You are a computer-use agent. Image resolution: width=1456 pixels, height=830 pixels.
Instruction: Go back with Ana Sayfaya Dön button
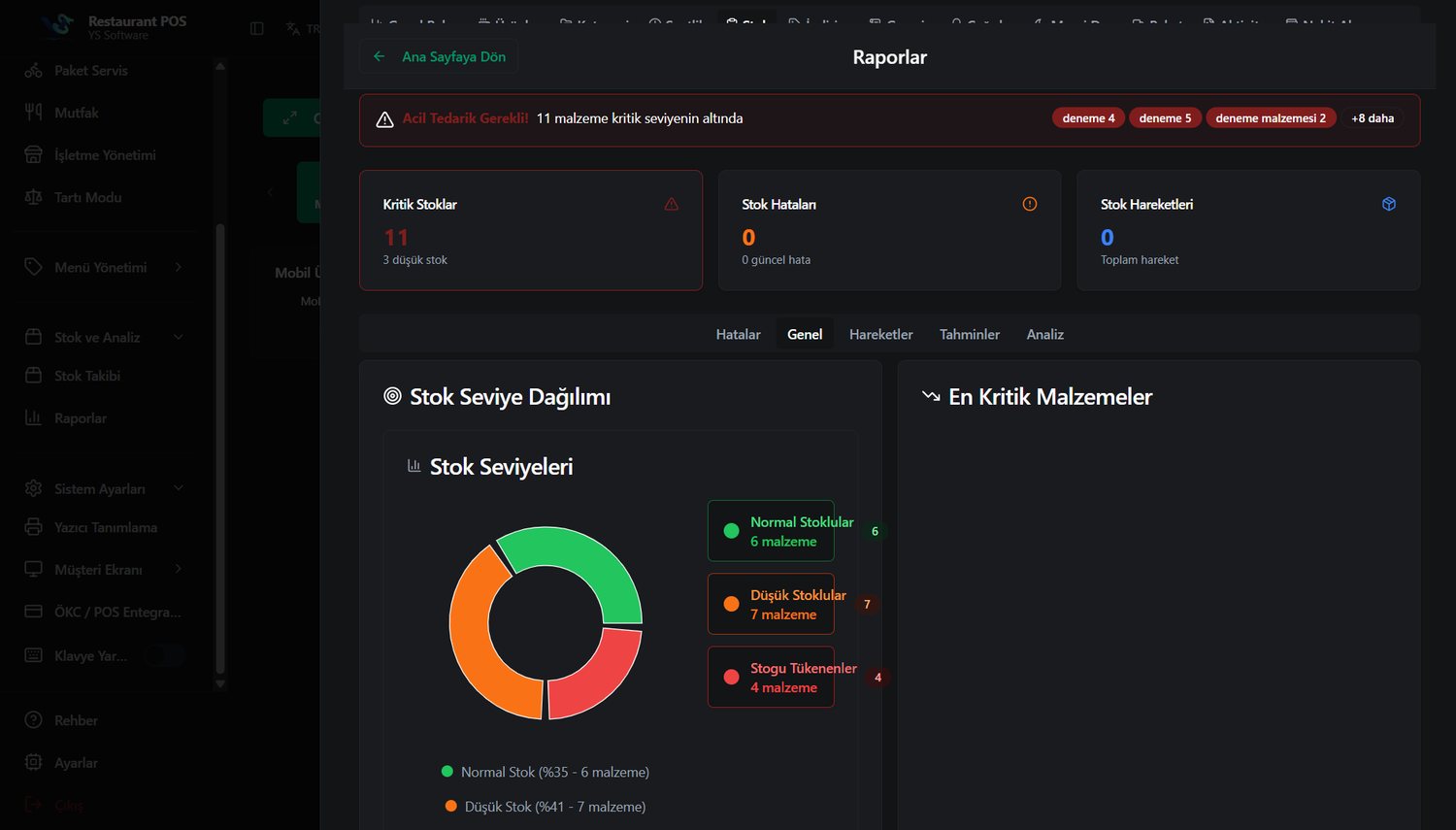pyautogui.click(x=439, y=56)
